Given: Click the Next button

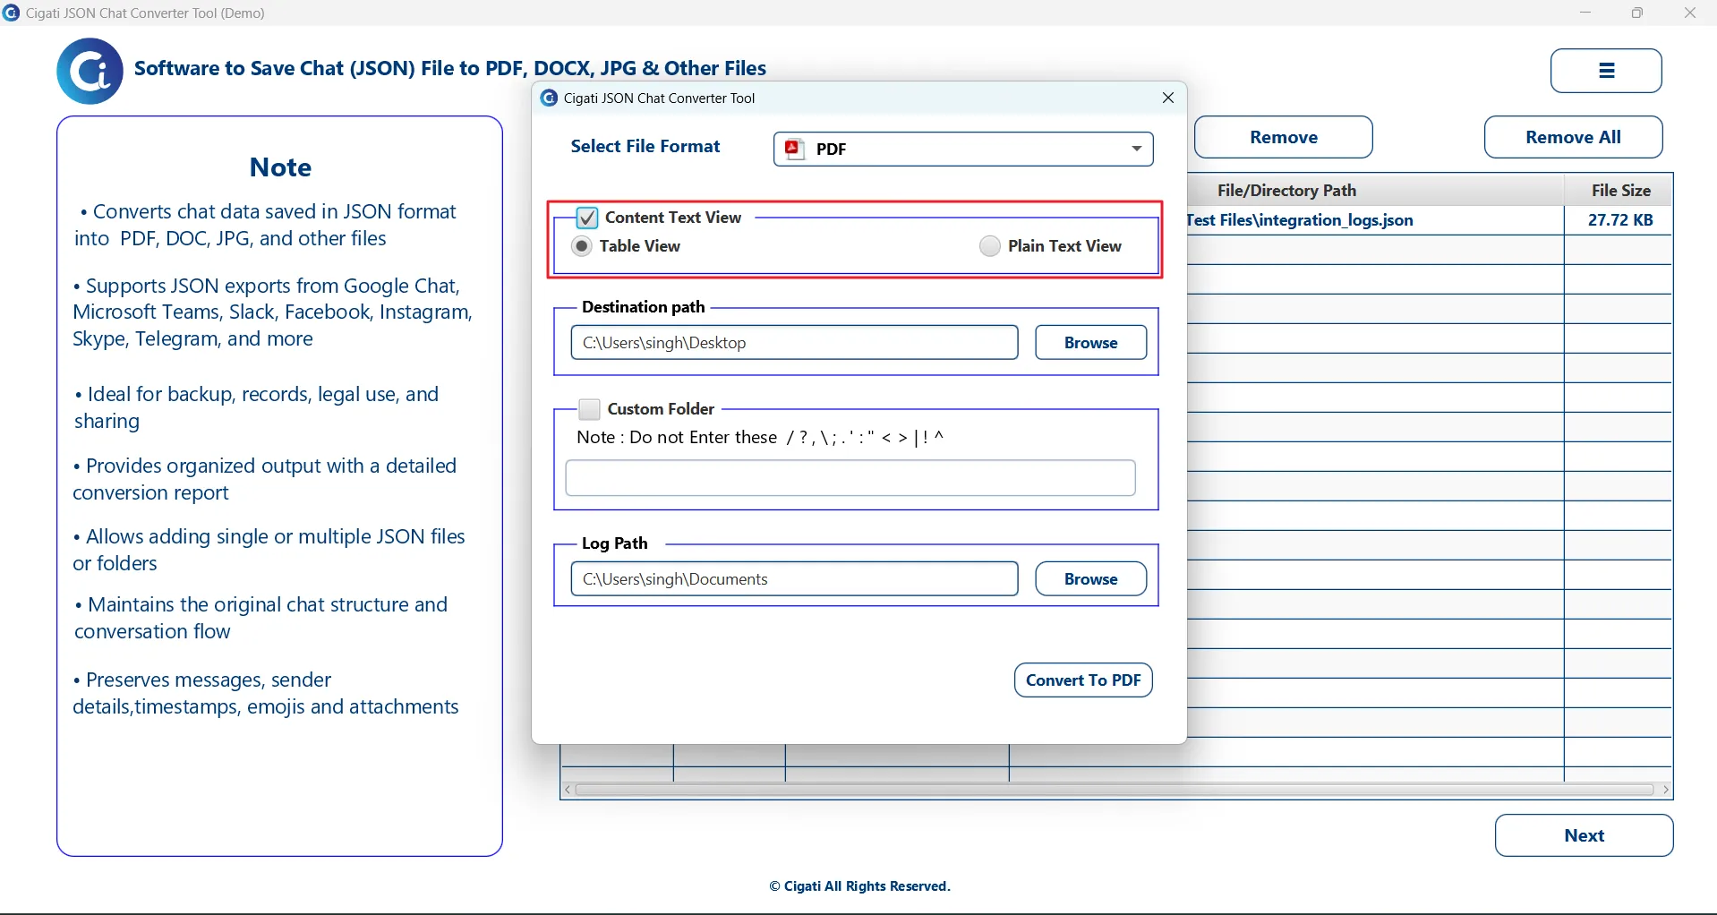Looking at the screenshot, I should [x=1584, y=835].
